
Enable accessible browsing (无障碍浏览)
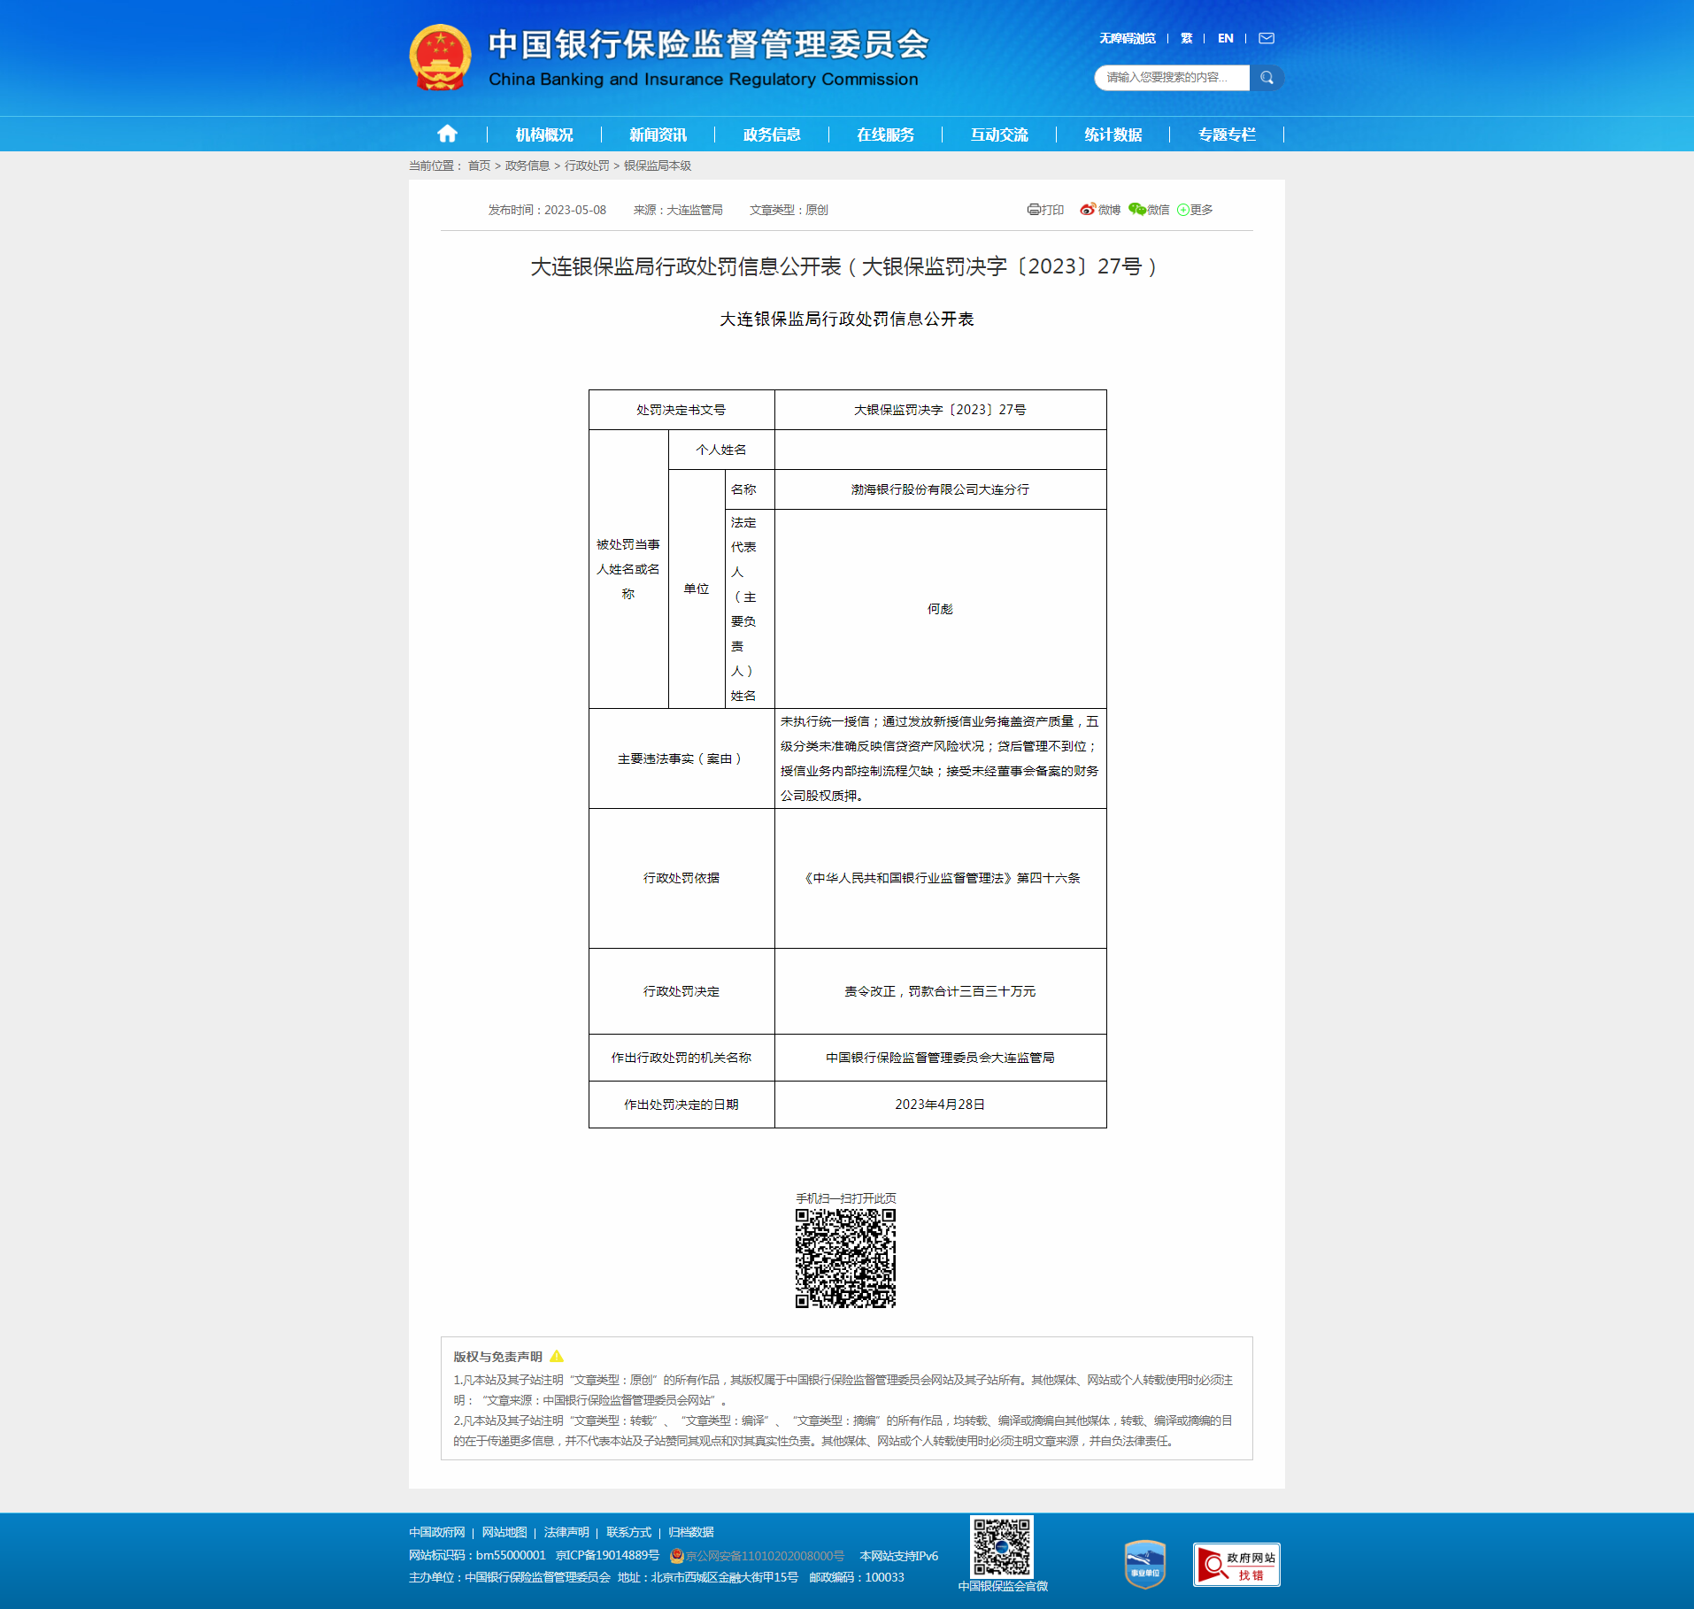[1127, 38]
